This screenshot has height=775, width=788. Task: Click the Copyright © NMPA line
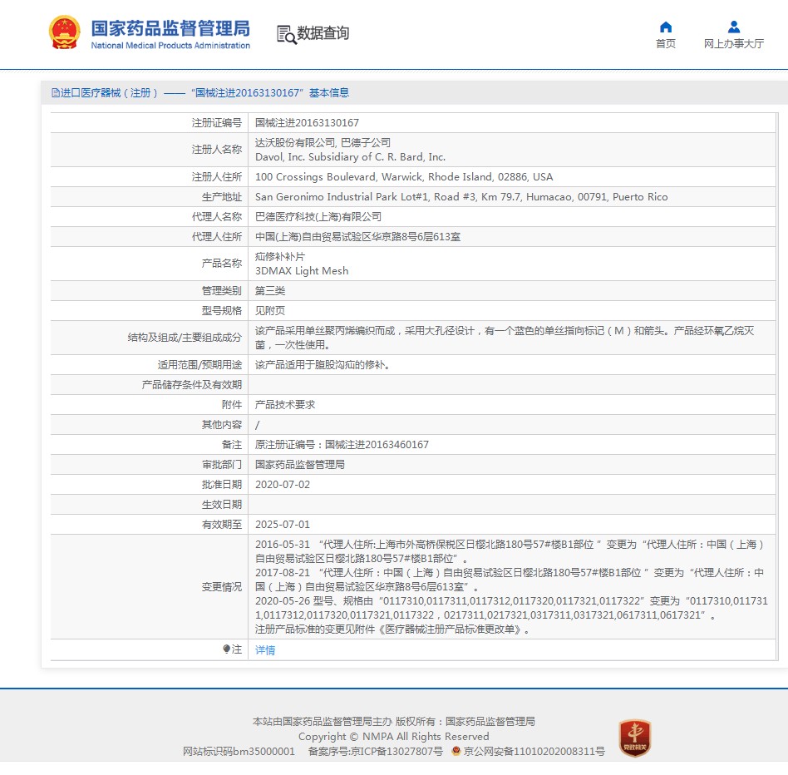[x=393, y=736]
